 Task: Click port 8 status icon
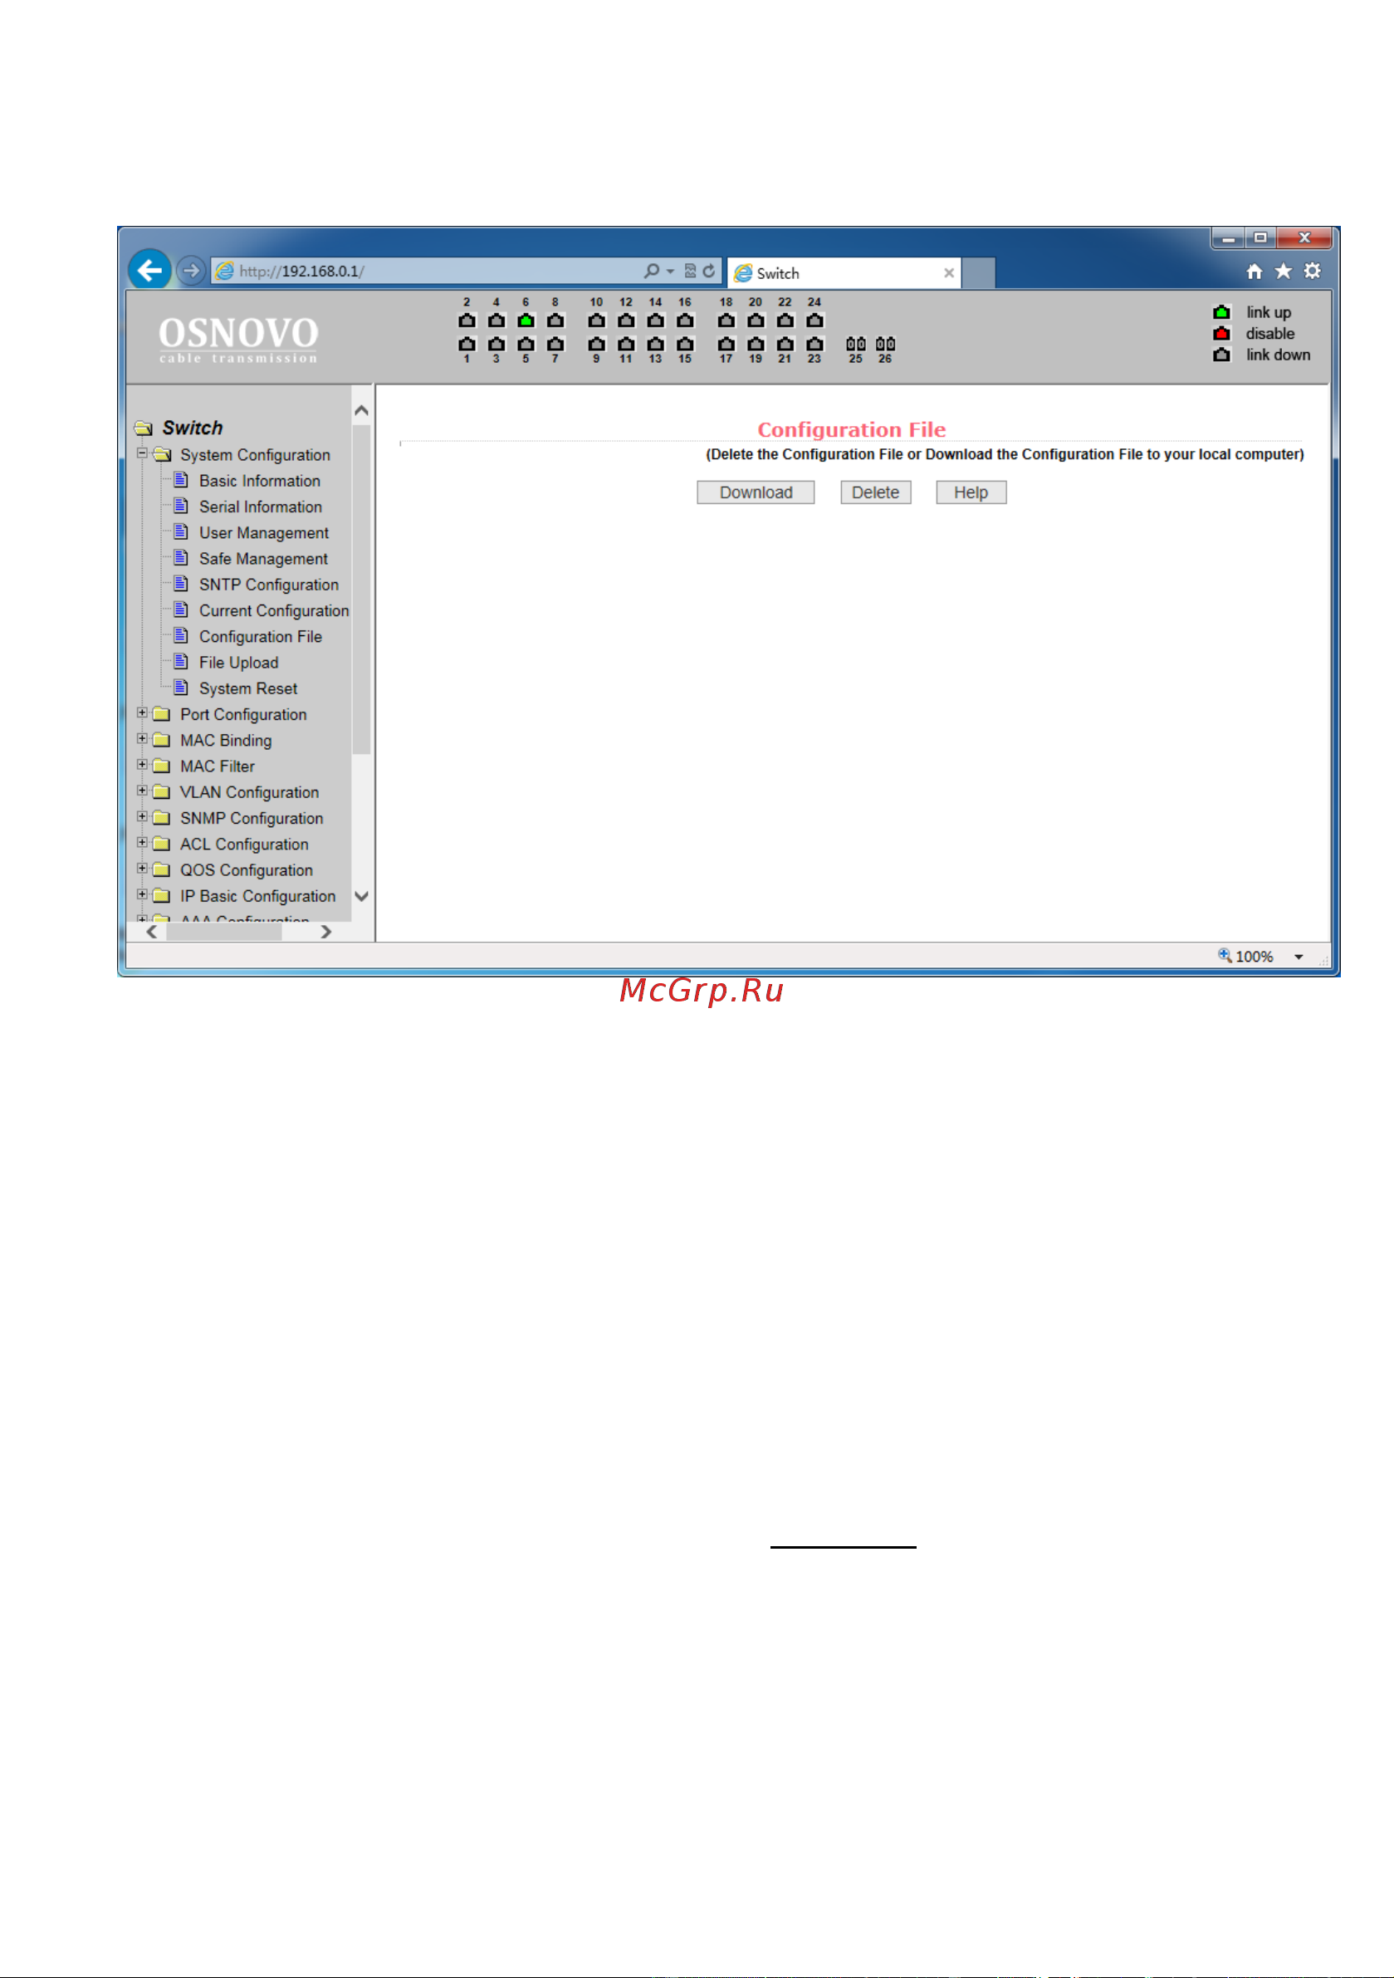555,321
